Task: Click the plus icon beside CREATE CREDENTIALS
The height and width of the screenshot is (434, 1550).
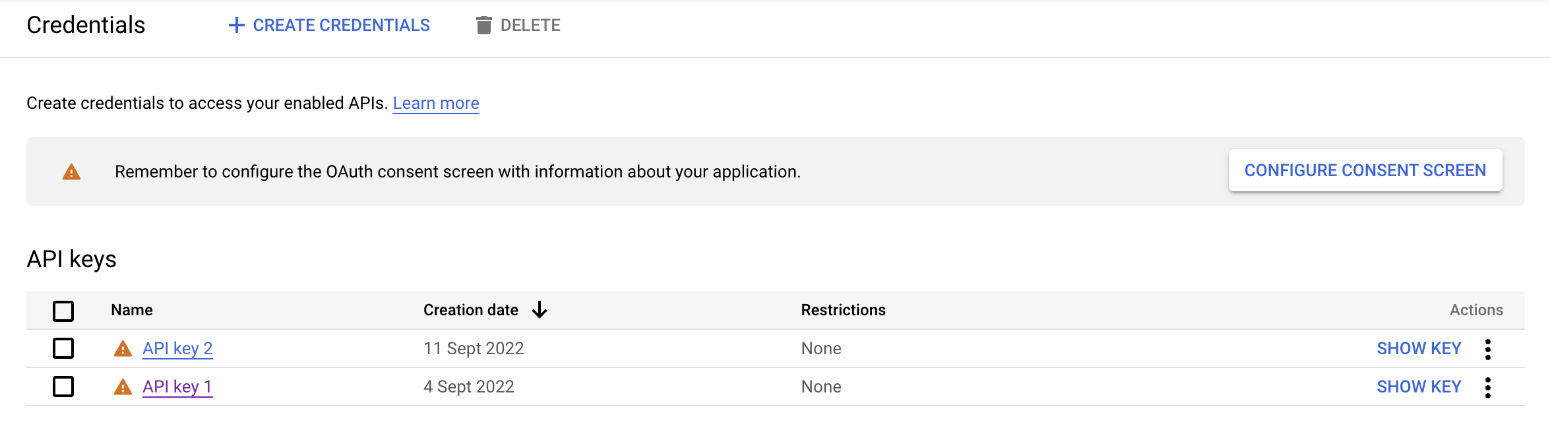Action: click(237, 25)
